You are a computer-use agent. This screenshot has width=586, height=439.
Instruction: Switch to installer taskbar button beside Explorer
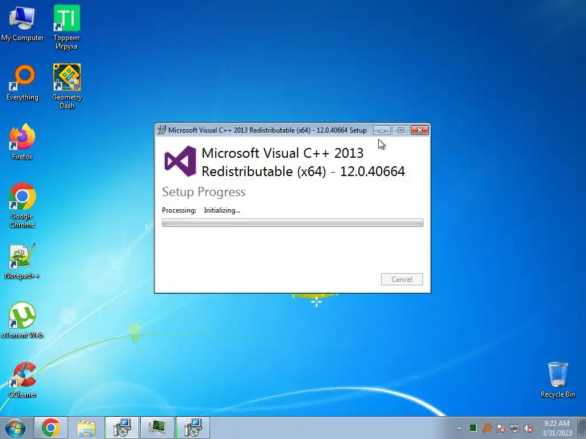(x=122, y=428)
